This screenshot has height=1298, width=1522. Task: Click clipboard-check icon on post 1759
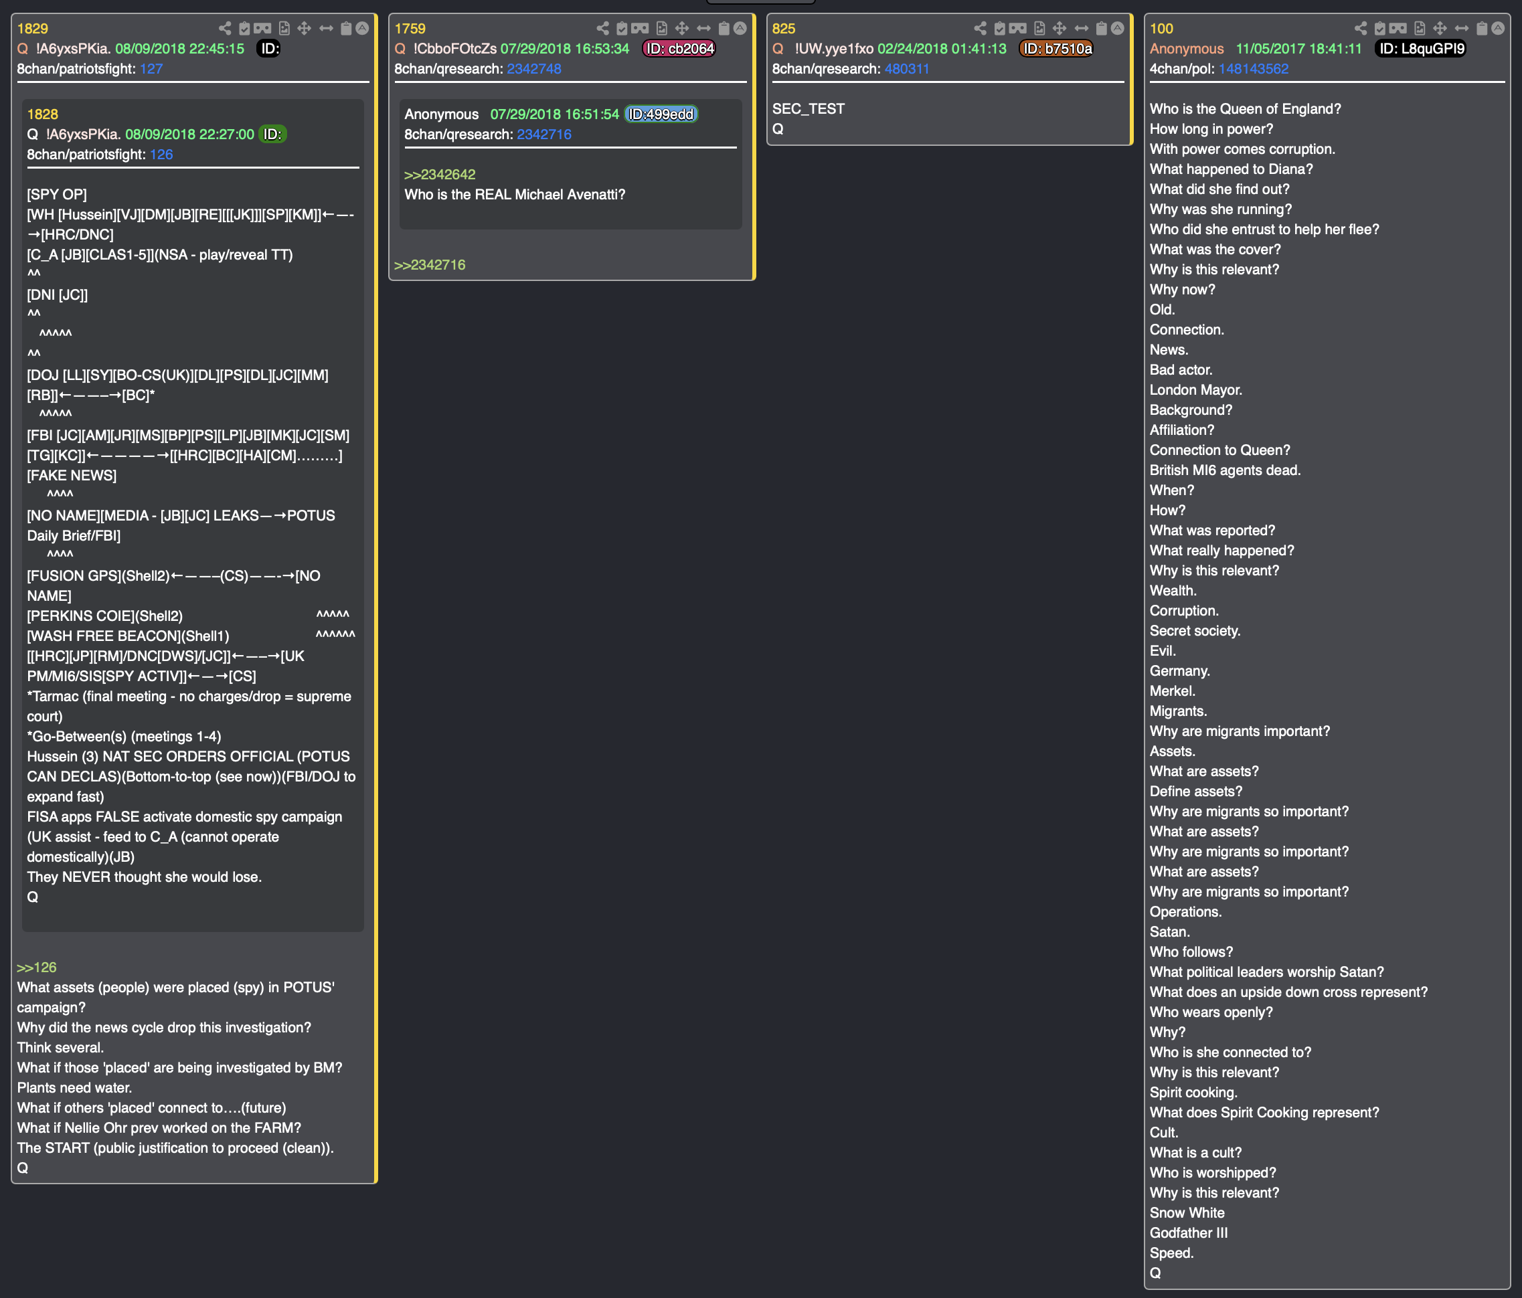621,29
